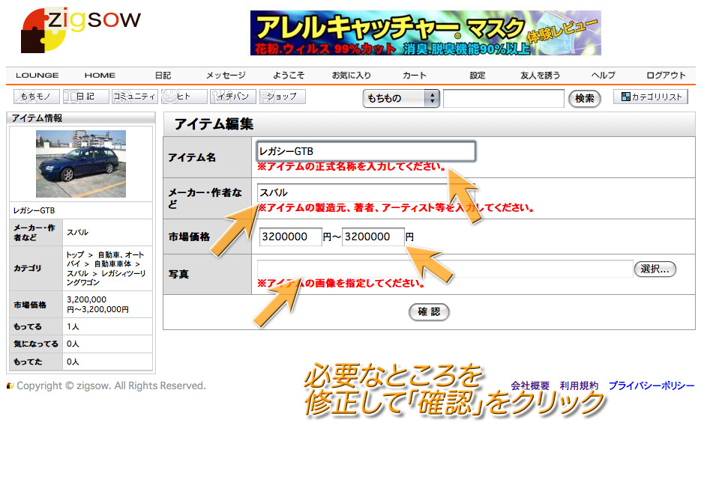Select the イチバン tab button
The height and width of the screenshot is (500, 701).
tap(233, 97)
